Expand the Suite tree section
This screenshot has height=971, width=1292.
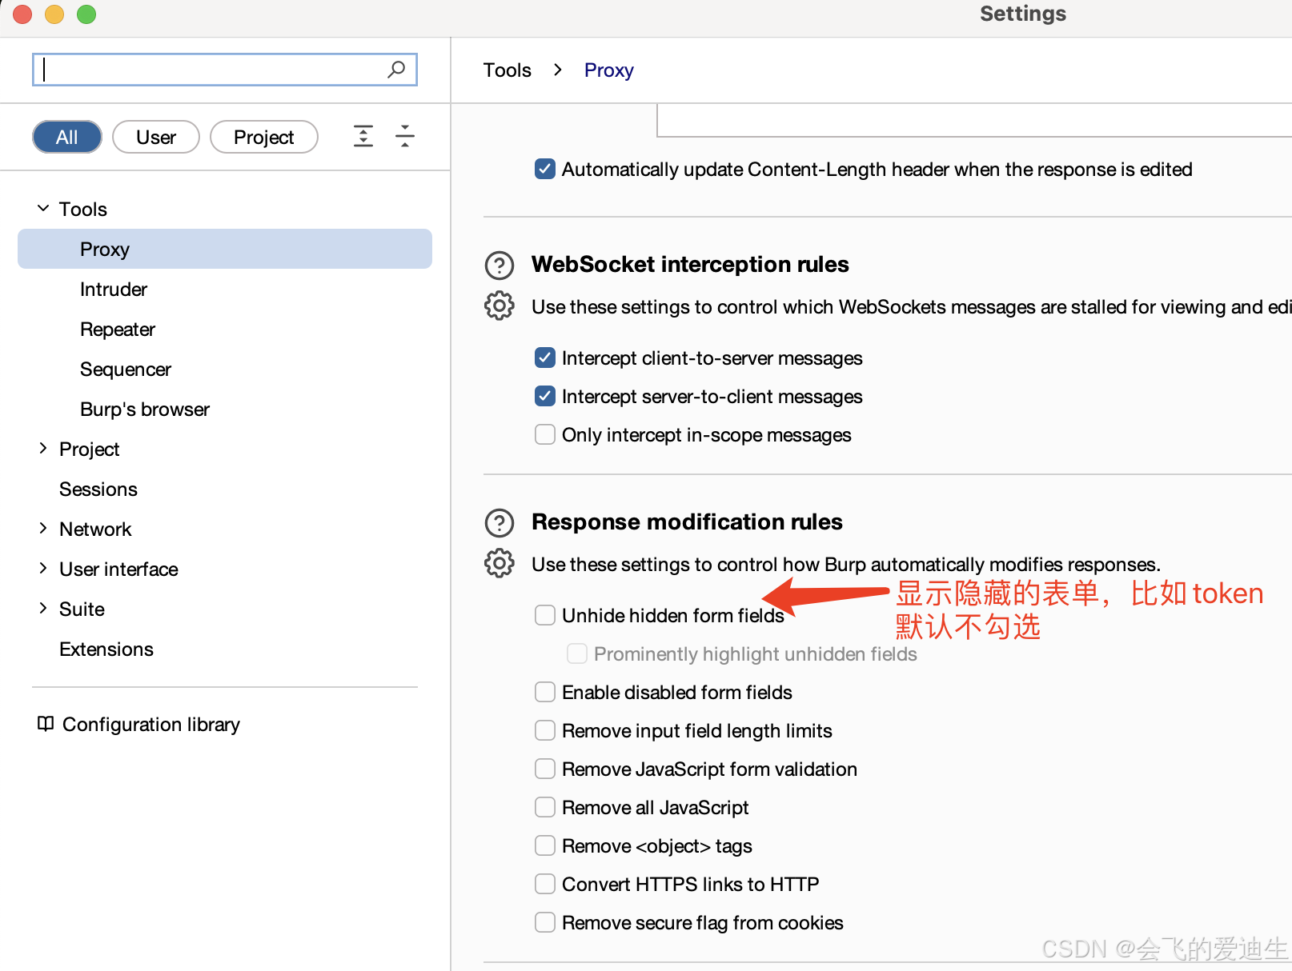pos(43,609)
